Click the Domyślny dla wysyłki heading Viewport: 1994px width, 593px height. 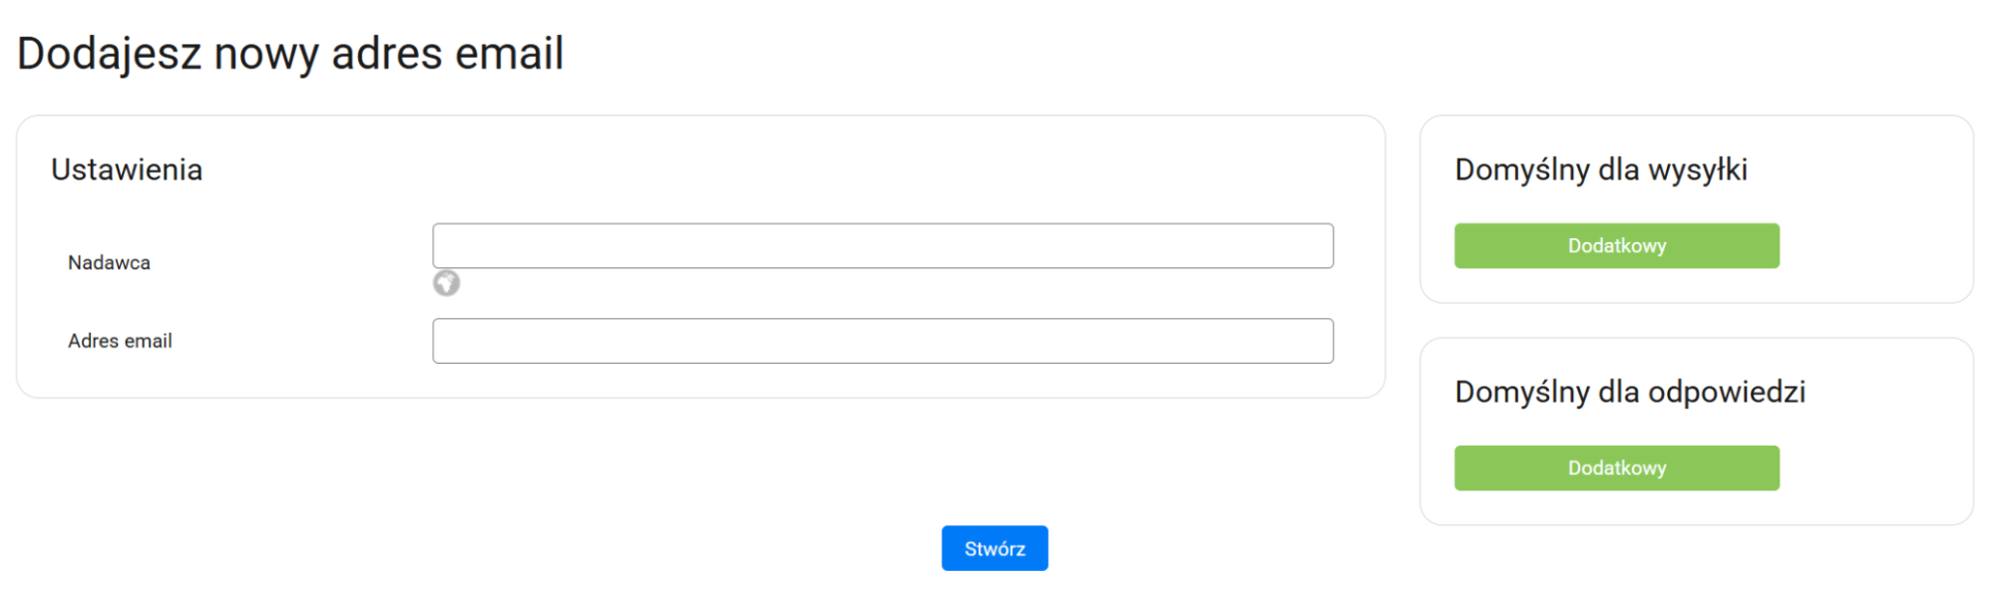1600,170
